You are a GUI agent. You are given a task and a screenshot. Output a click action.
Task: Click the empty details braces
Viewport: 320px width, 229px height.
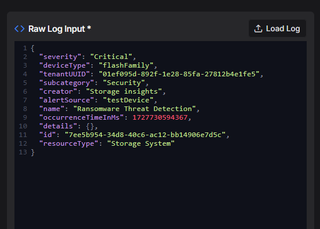point(90,126)
